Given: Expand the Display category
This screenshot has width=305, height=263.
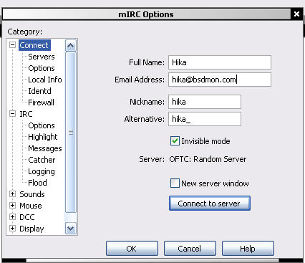Looking at the screenshot, I should (12, 229).
